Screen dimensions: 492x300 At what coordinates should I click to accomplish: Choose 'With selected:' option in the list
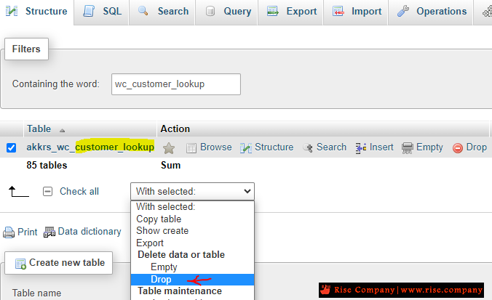coord(192,207)
